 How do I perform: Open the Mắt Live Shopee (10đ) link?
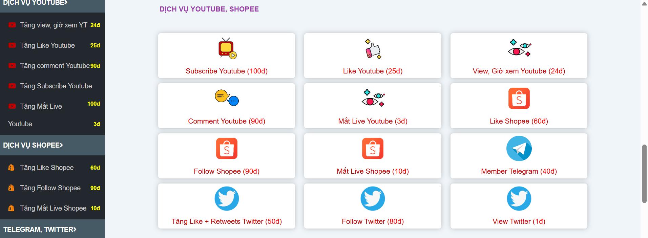point(373,171)
